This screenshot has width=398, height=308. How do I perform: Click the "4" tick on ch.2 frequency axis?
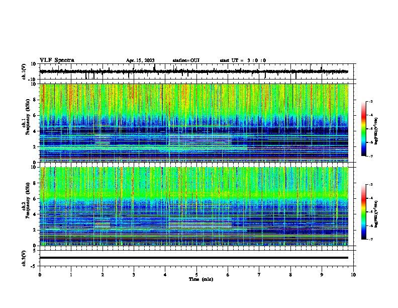point(35,214)
